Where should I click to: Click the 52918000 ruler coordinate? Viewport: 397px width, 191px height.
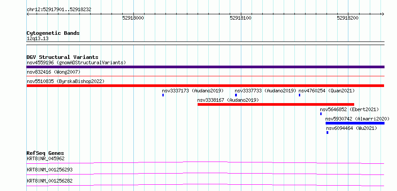pyautogui.click(x=133, y=18)
